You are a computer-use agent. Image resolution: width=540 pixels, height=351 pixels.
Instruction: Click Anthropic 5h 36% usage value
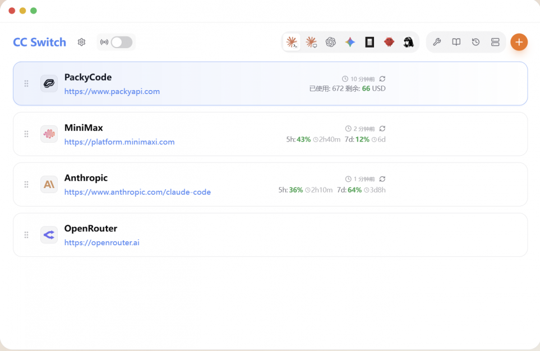click(x=296, y=190)
